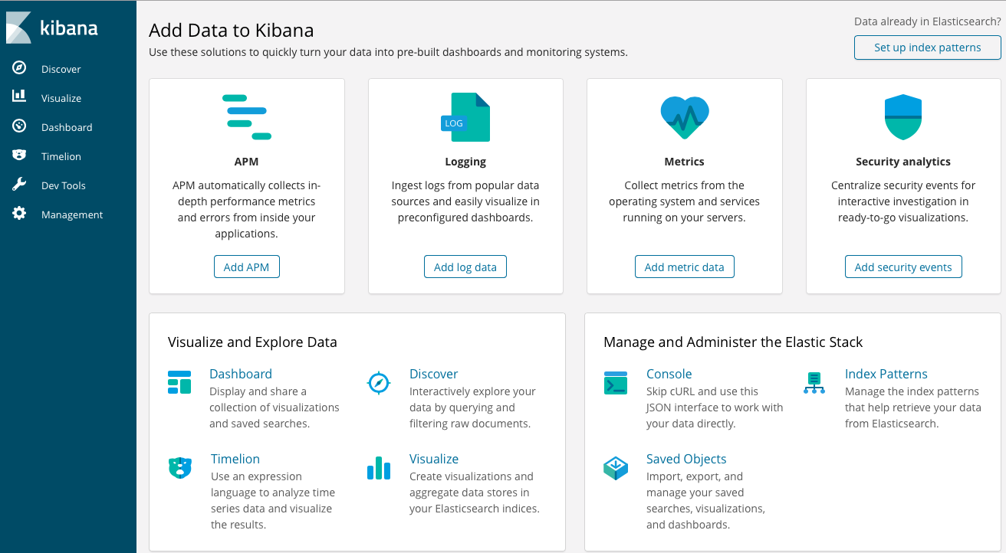Click the Dev Tools wrench icon
The height and width of the screenshot is (553, 1006).
[x=19, y=185]
